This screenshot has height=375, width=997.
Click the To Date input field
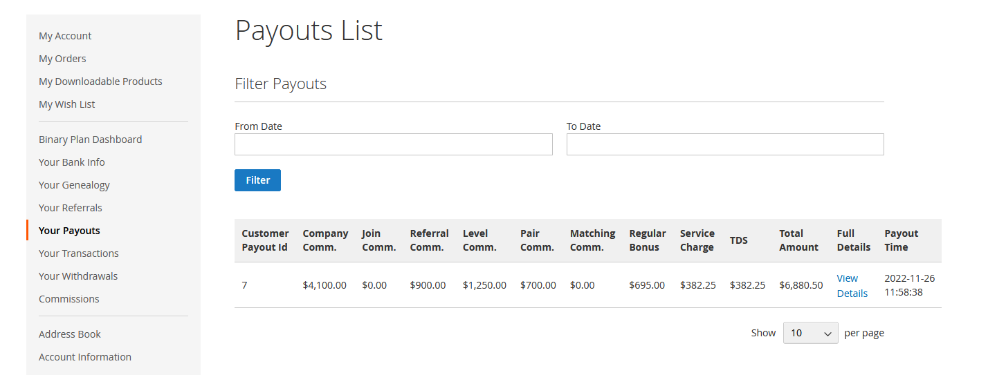tap(724, 144)
